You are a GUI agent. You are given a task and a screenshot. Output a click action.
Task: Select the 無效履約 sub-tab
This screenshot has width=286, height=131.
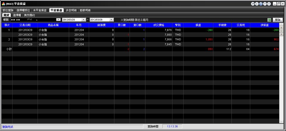29,15
